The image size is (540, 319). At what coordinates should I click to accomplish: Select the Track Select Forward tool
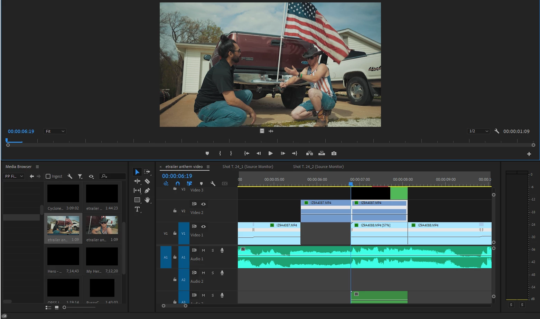point(147,172)
